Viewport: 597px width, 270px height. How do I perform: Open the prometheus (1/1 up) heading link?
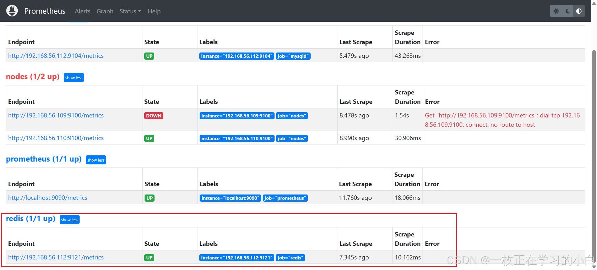44,159
